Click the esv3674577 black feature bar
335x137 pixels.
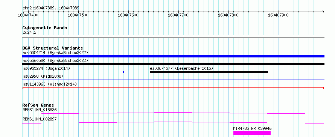click(209, 72)
